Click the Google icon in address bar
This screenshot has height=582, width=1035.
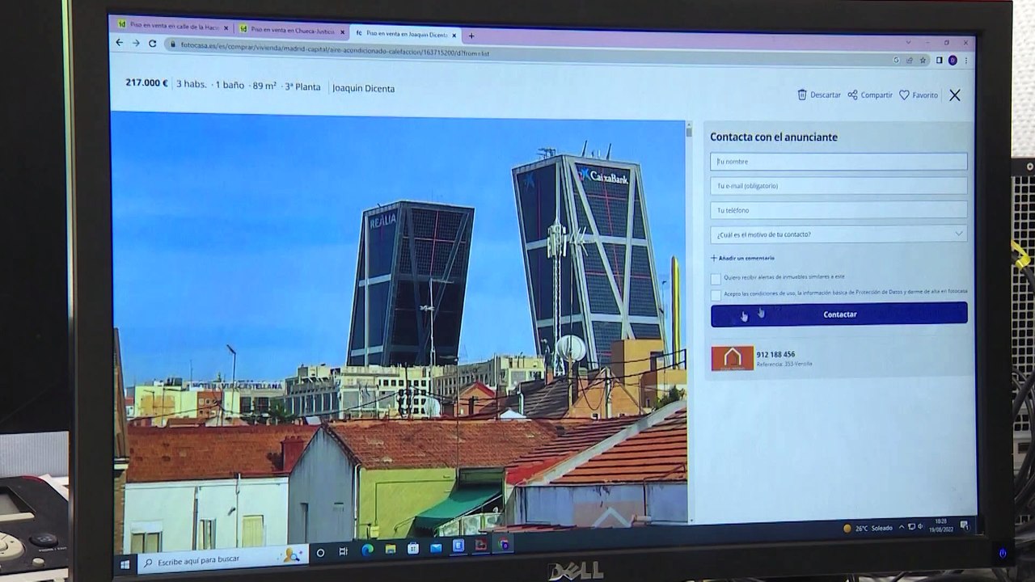(x=896, y=60)
